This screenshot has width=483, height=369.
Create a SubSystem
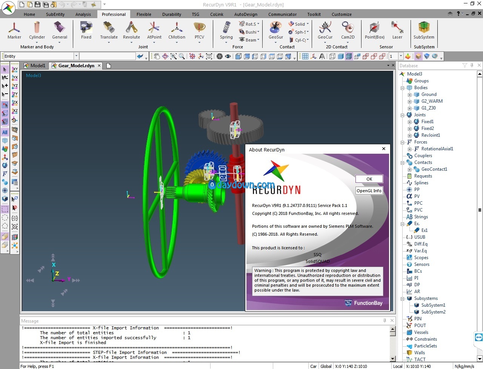pyautogui.click(x=424, y=30)
